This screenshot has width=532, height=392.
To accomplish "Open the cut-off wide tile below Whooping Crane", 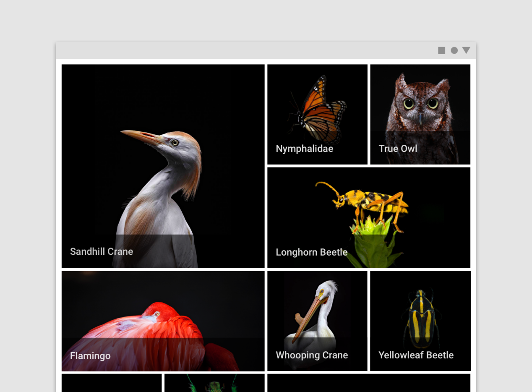I will pos(368,383).
